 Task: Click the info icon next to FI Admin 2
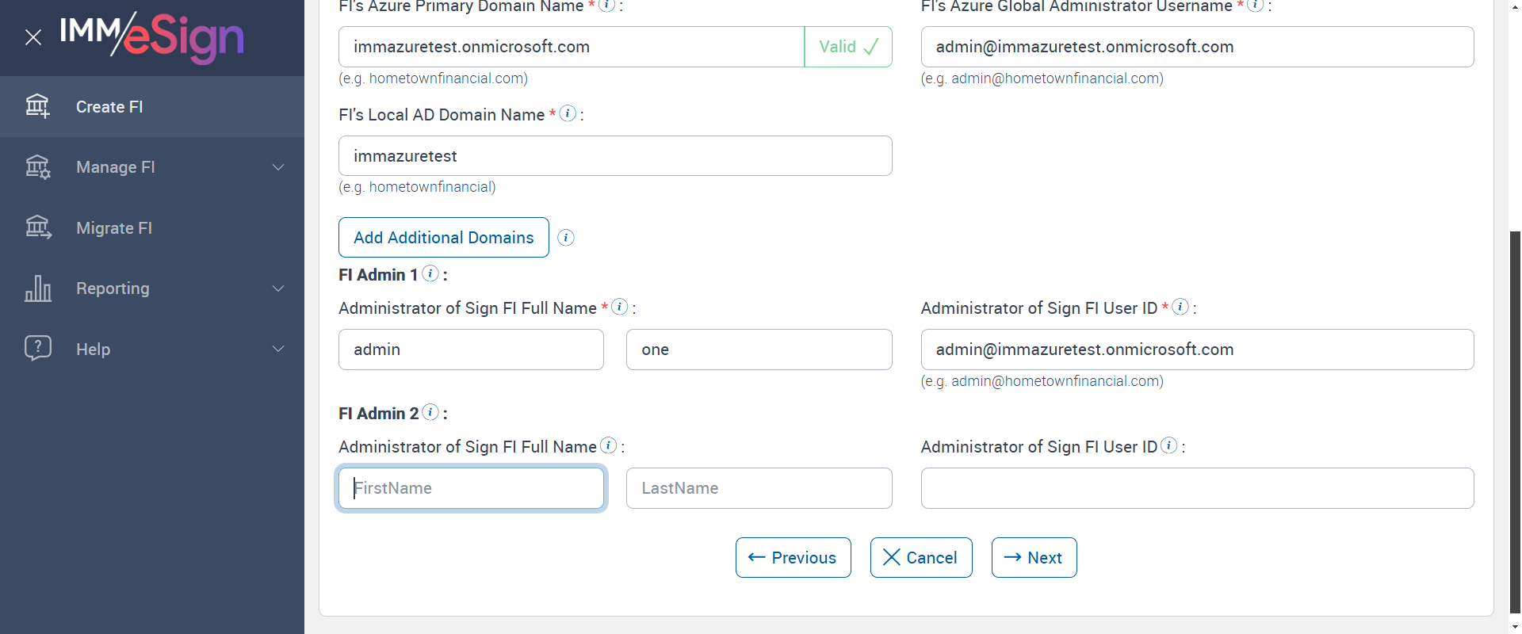(x=430, y=412)
